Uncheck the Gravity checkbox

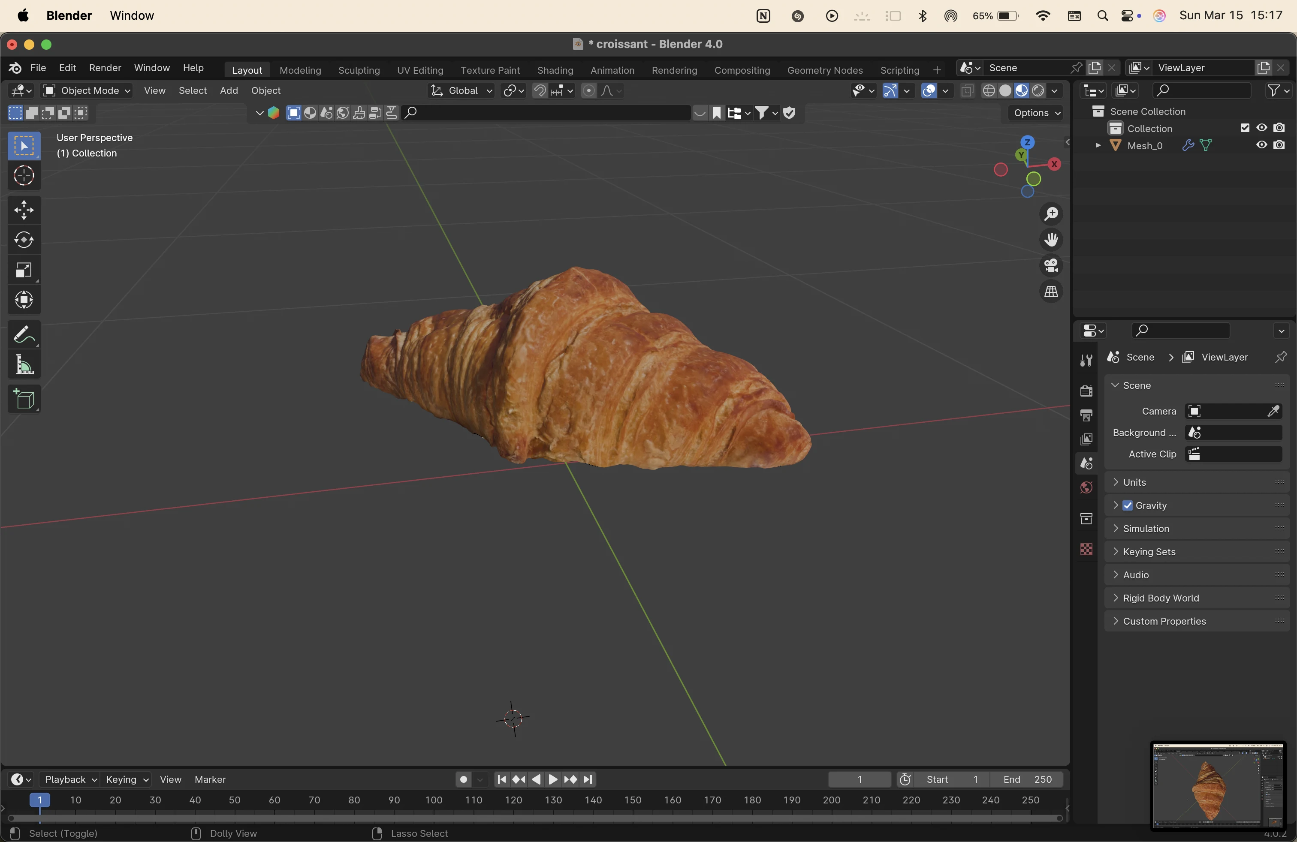tap(1128, 505)
